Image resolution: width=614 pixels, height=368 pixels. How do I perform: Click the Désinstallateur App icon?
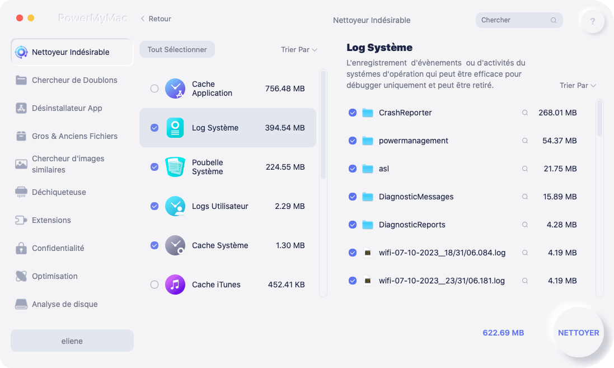(x=21, y=108)
